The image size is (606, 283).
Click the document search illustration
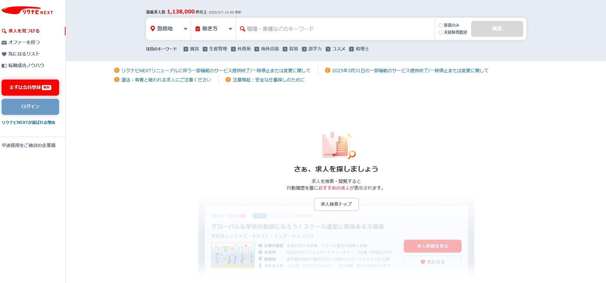point(339,145)
